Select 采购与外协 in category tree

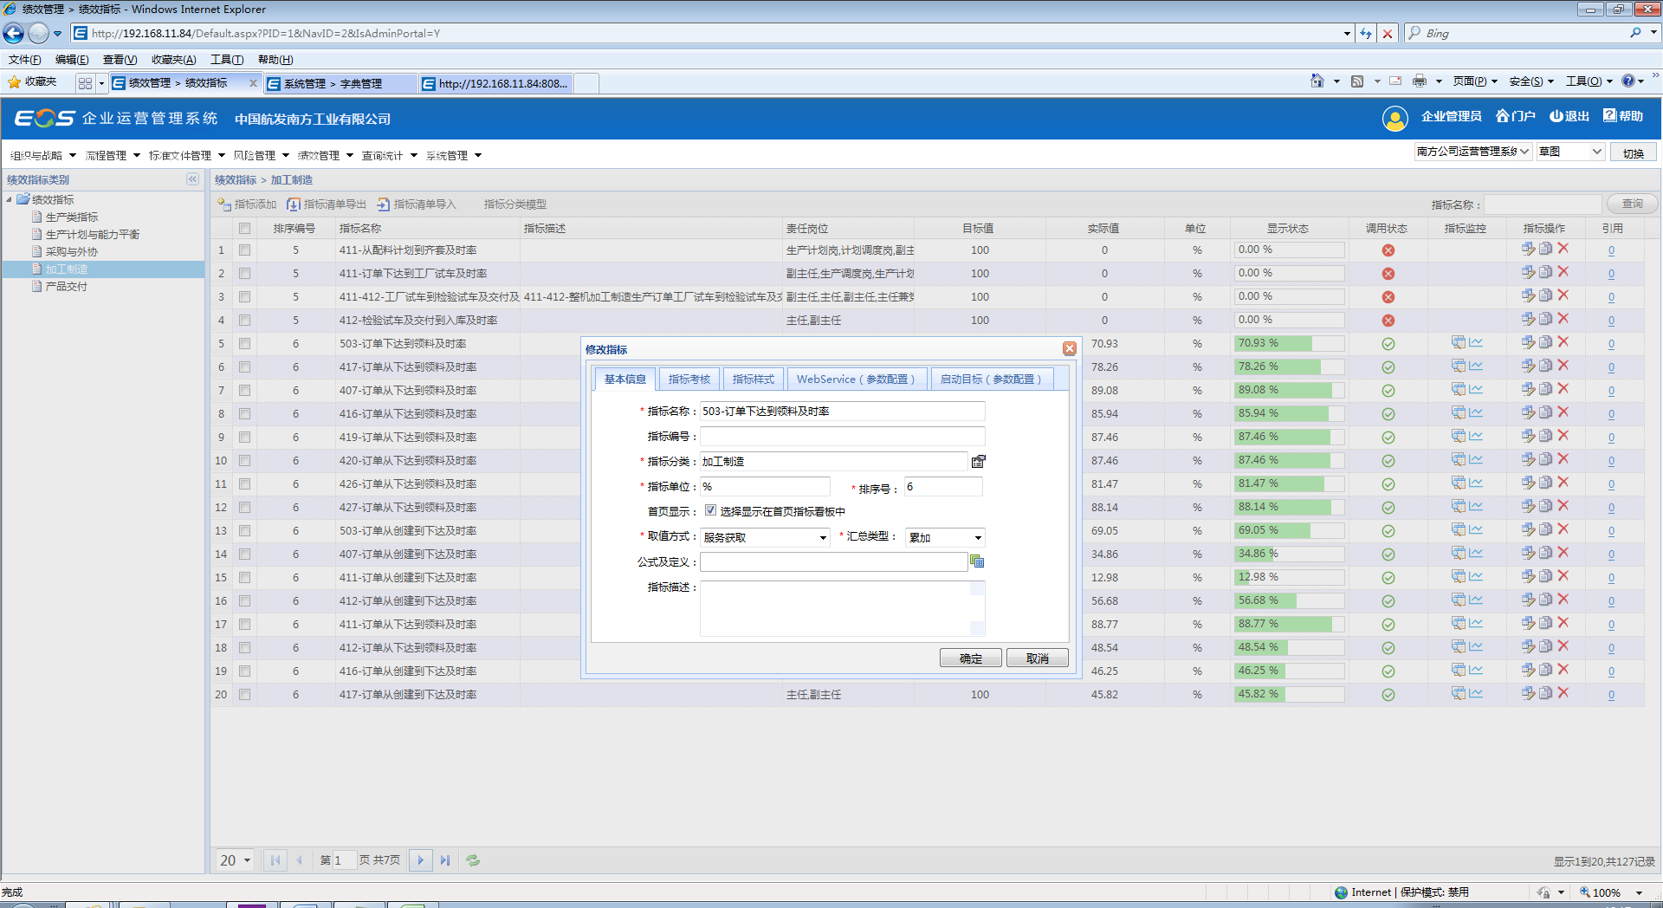pyautogui.click(x=72, y=252)
